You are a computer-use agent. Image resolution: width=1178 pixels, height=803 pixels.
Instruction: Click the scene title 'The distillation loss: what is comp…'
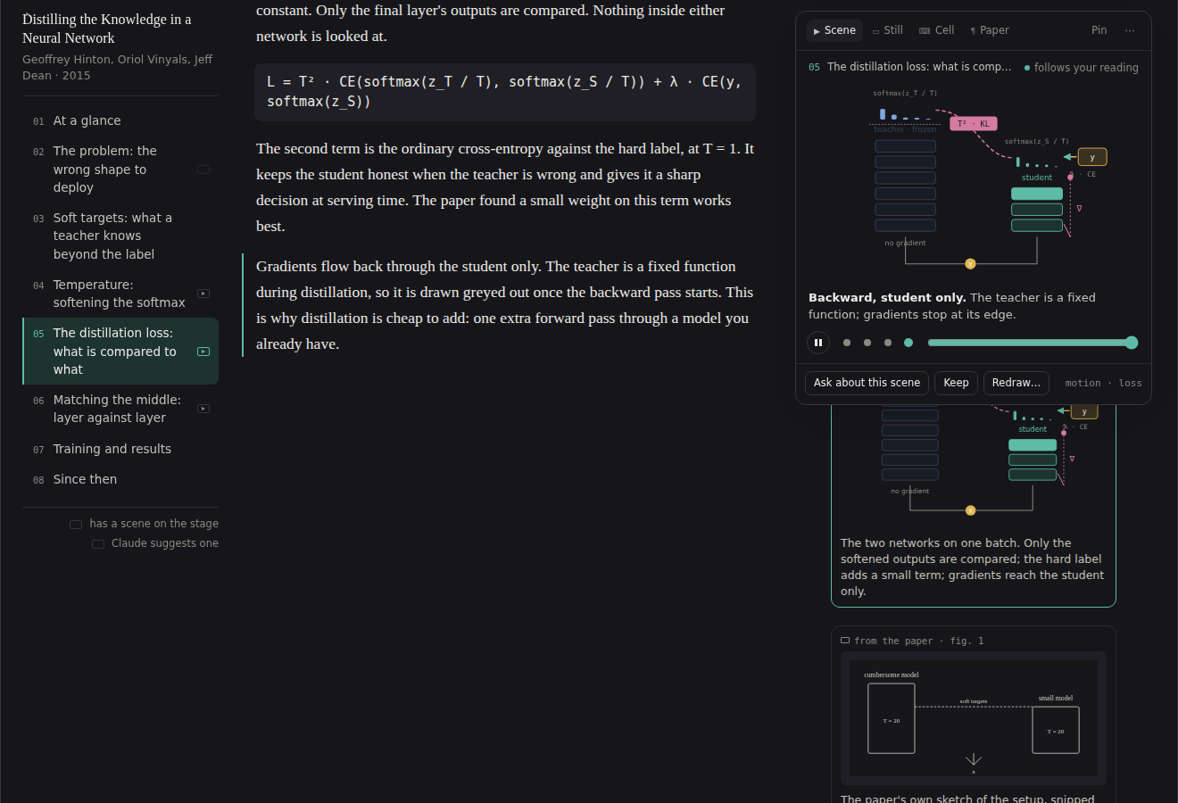click(x=919, y=67)
